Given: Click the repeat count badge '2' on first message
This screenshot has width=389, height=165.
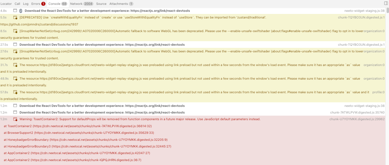Looking at the screenshot, I should click(21, 11).
